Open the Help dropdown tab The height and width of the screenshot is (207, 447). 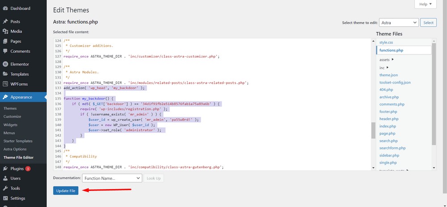click(426, 4)
